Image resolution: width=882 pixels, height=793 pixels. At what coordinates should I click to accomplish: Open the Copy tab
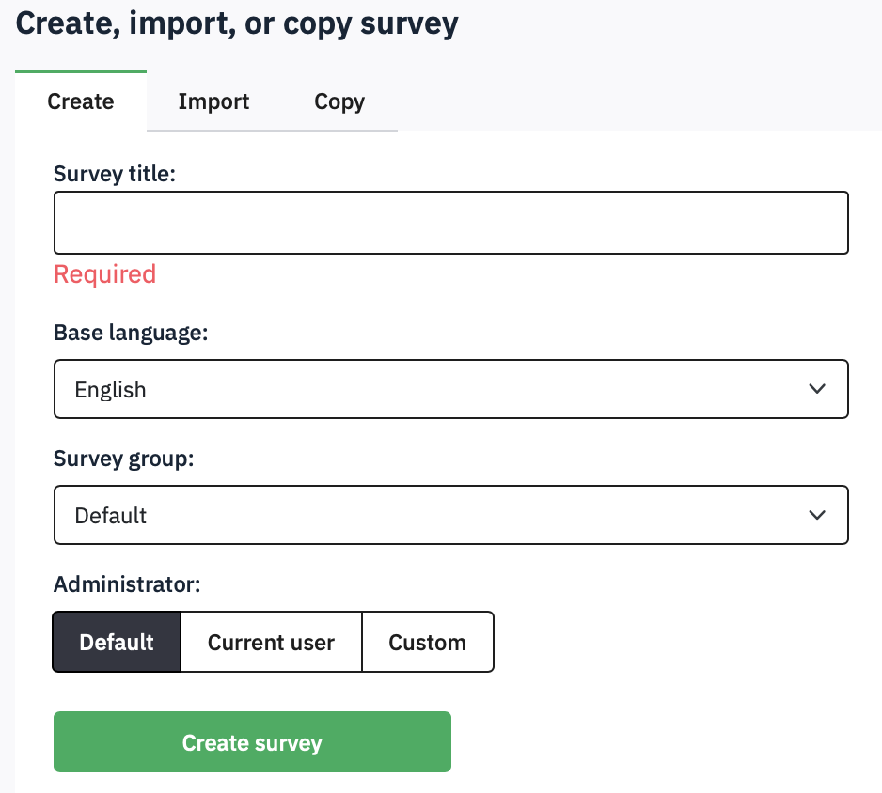(339, 101)
